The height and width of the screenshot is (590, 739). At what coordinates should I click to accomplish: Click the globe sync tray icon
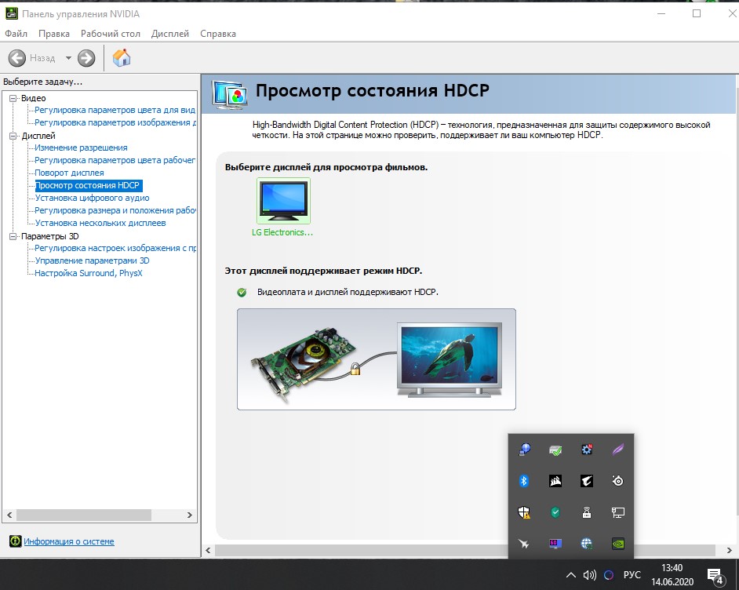pos(586,544)
